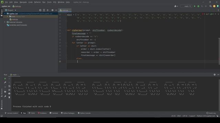Click main.py breadcrumb in navigation bar
This screenshot has width=220, height=123.
[17, 6]
